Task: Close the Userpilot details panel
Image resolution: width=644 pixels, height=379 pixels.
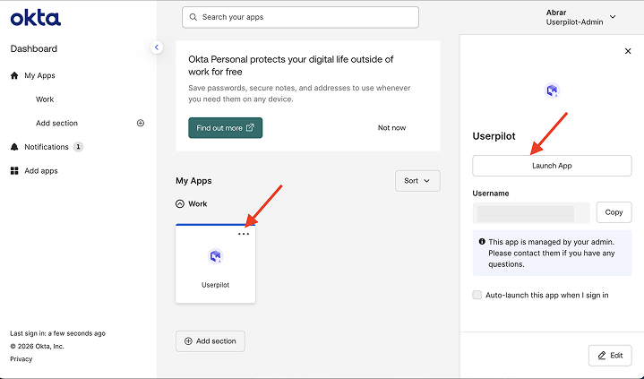Action: pos(628,51)
